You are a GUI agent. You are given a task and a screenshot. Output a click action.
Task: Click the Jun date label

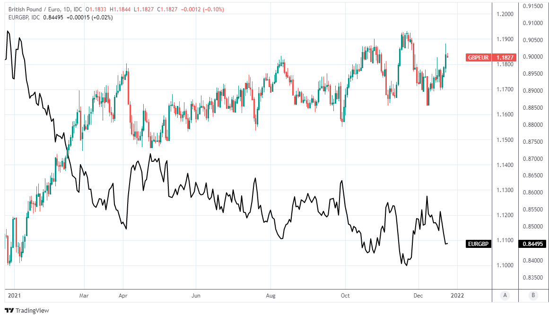(196, 296)
